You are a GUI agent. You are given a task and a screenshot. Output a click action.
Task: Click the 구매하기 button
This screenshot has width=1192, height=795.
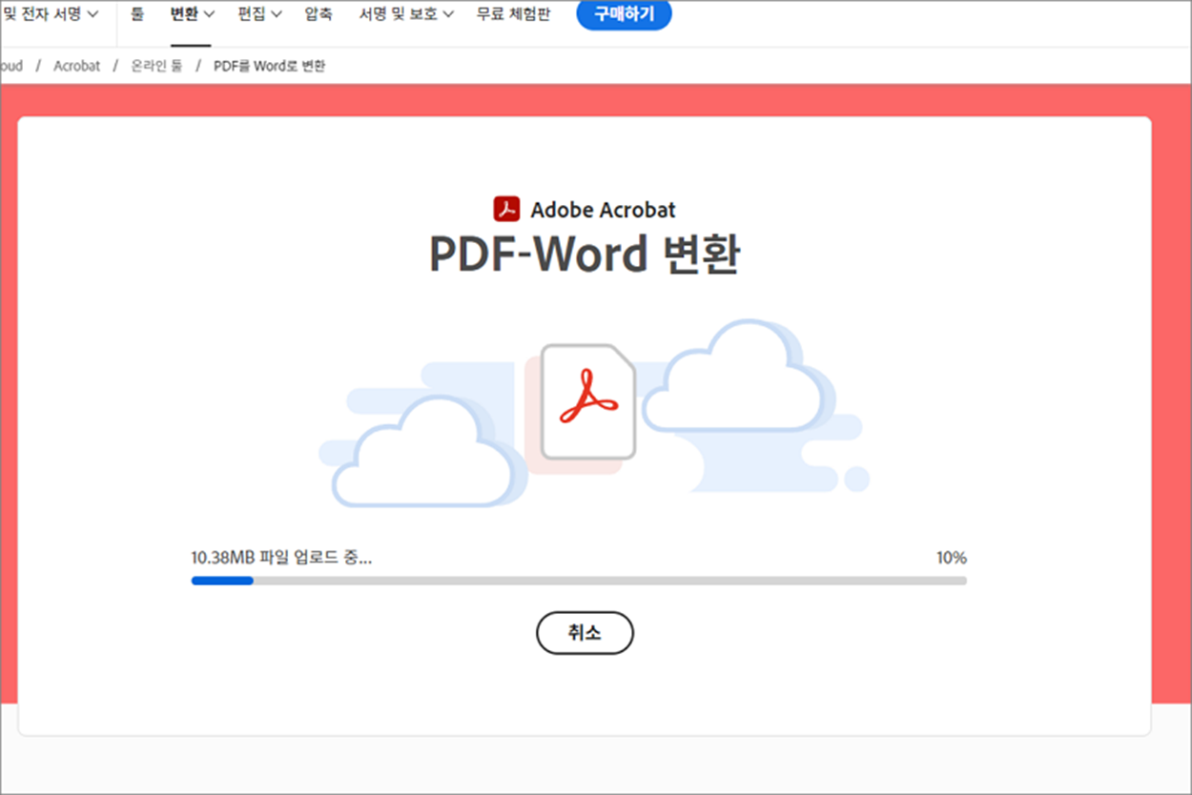(x=624, y=14)
